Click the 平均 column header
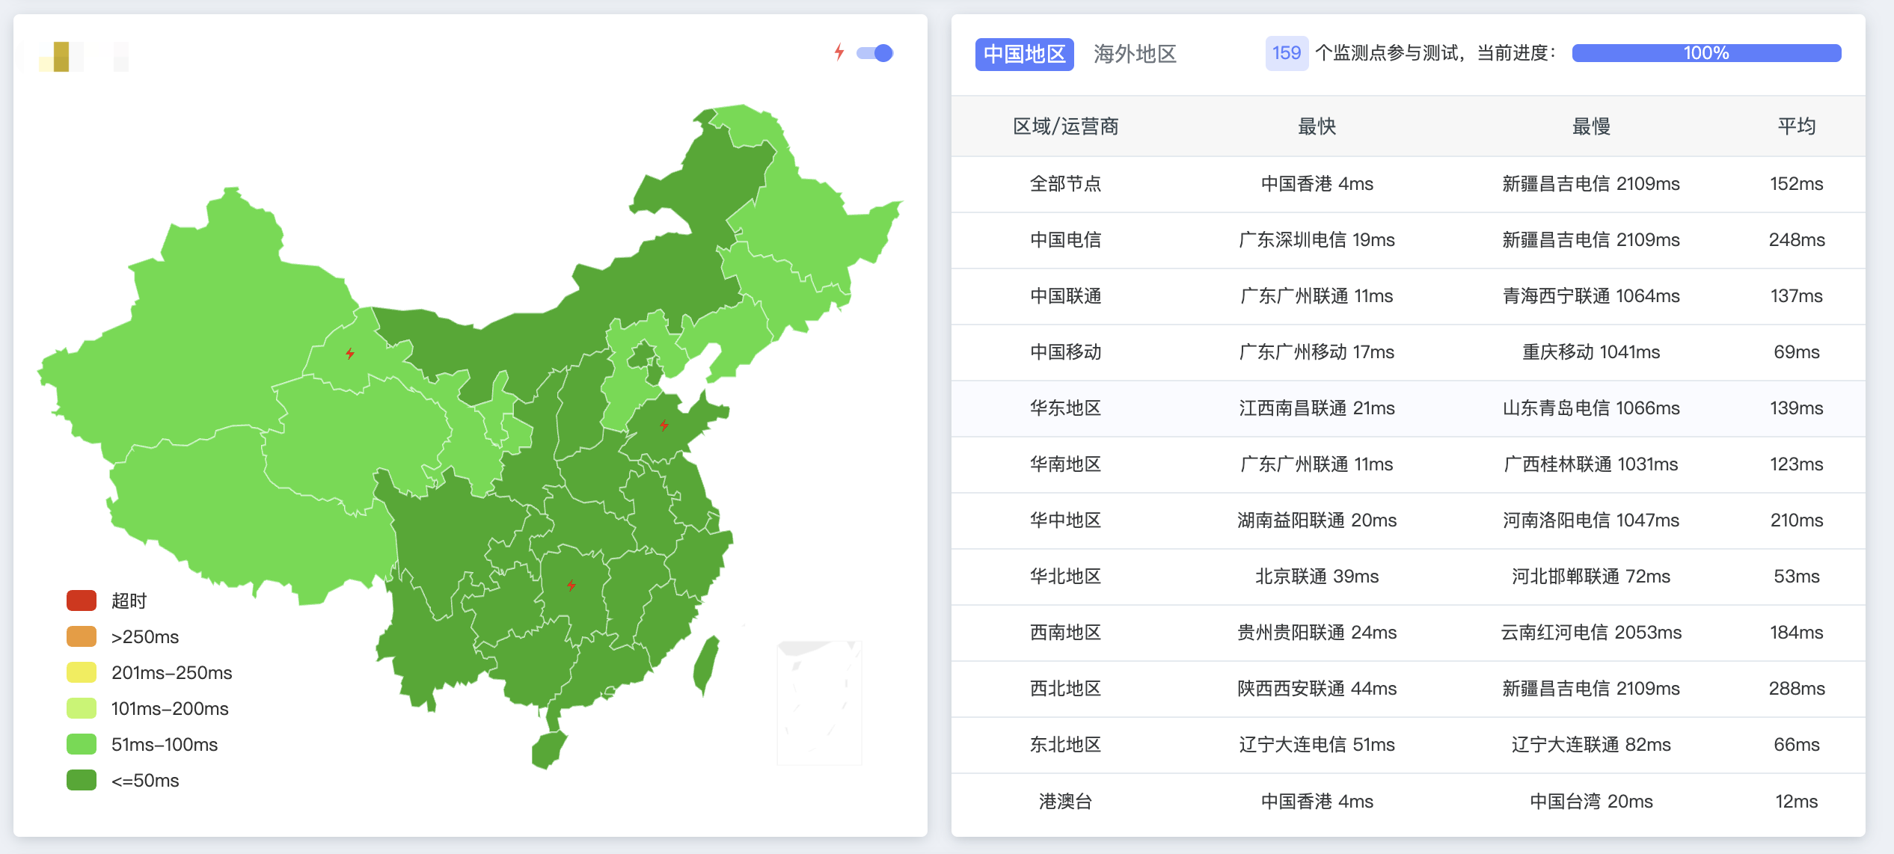 coord(1796,126)
